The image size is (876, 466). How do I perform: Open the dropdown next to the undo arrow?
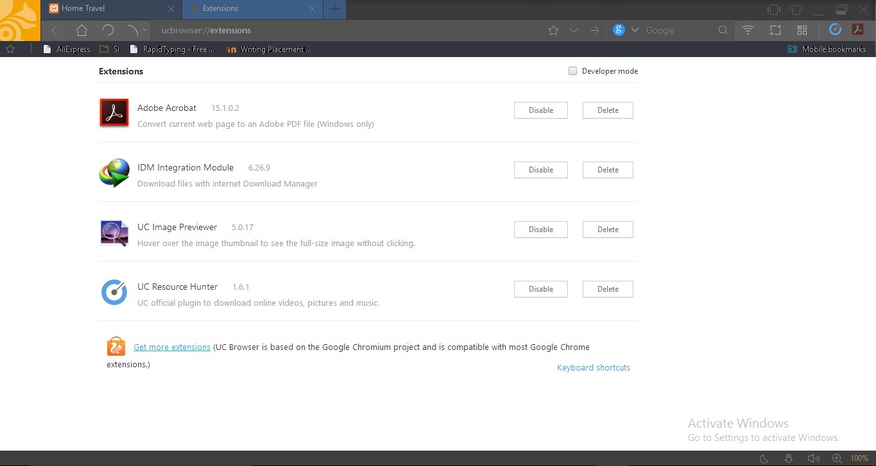tap(145, 30)
